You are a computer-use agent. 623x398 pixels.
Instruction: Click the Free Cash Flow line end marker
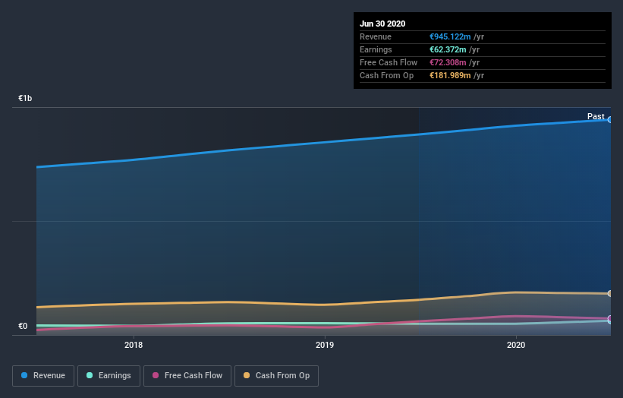(609, 318)
